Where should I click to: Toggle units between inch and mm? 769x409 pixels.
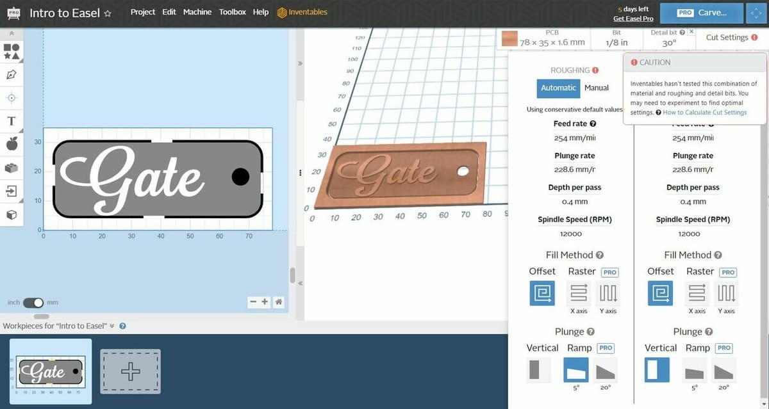[33, 302]
